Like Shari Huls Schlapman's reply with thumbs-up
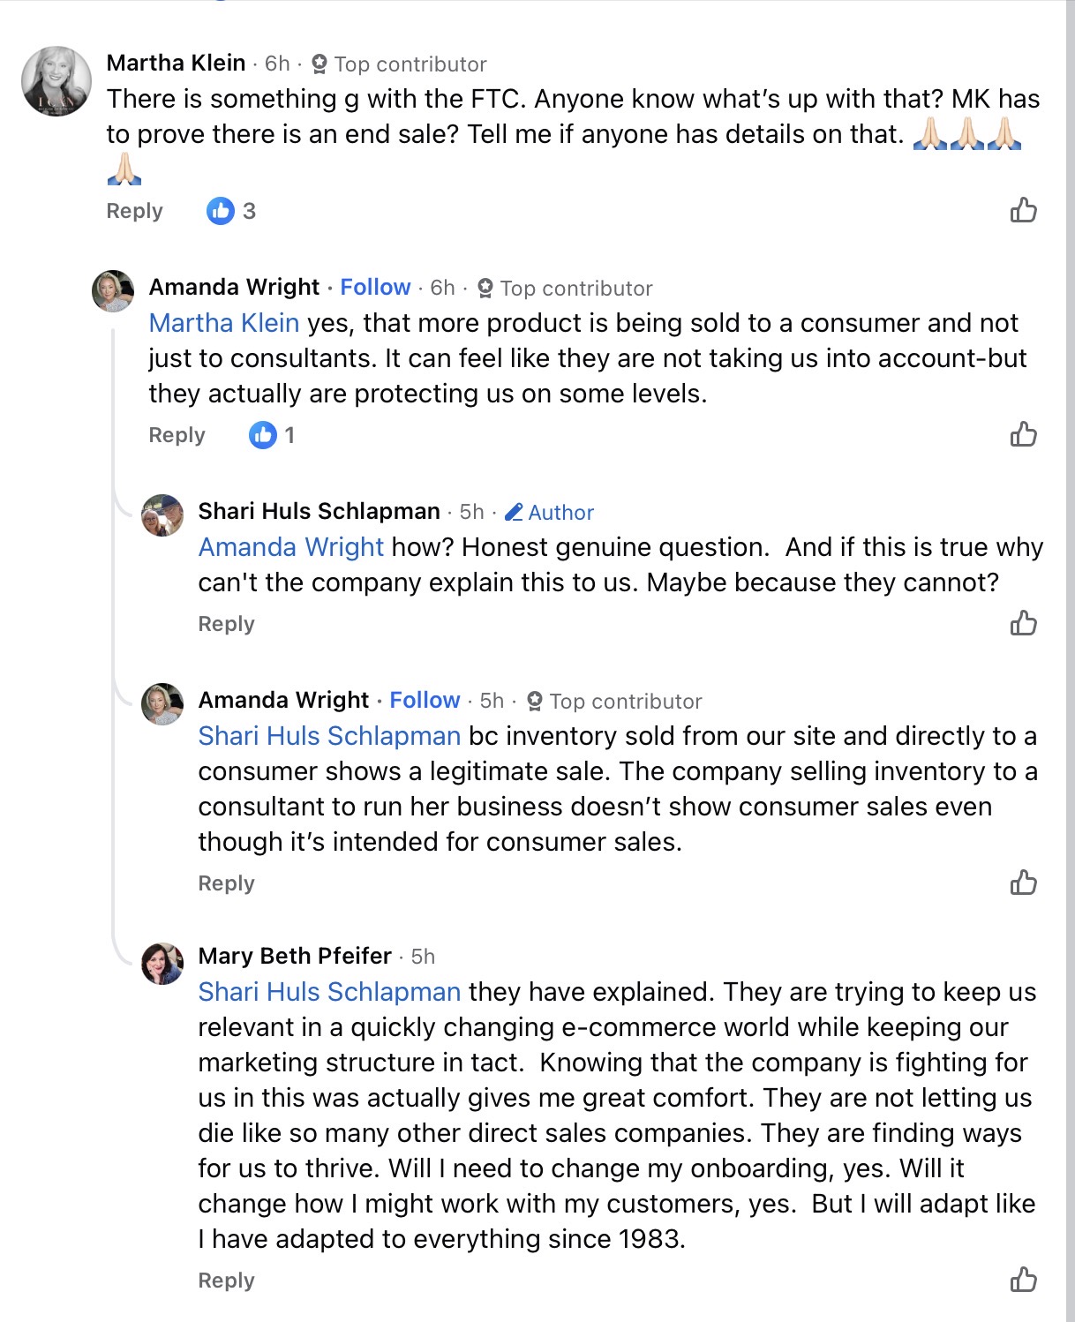 tap(1023, 623)
